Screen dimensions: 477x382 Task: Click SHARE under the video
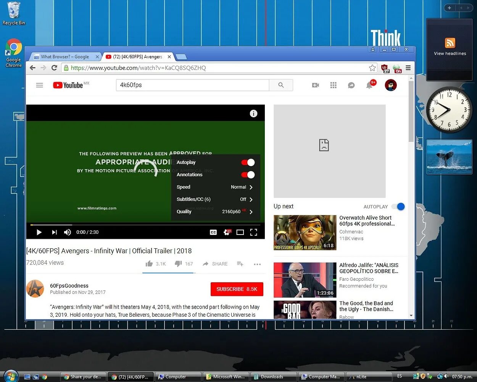point(215,264)
